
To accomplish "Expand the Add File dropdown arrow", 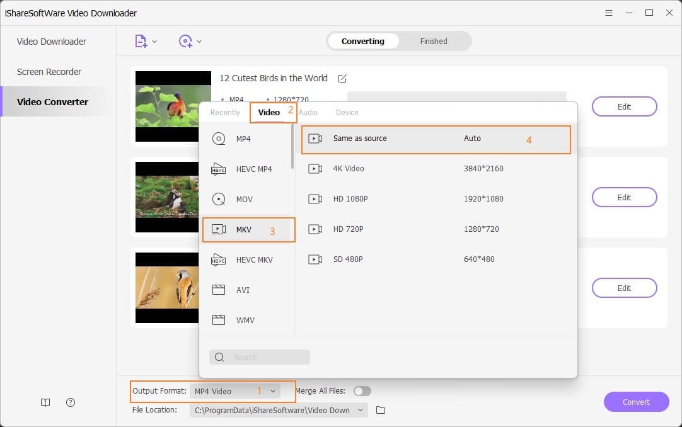I will [x=153, y=40].
